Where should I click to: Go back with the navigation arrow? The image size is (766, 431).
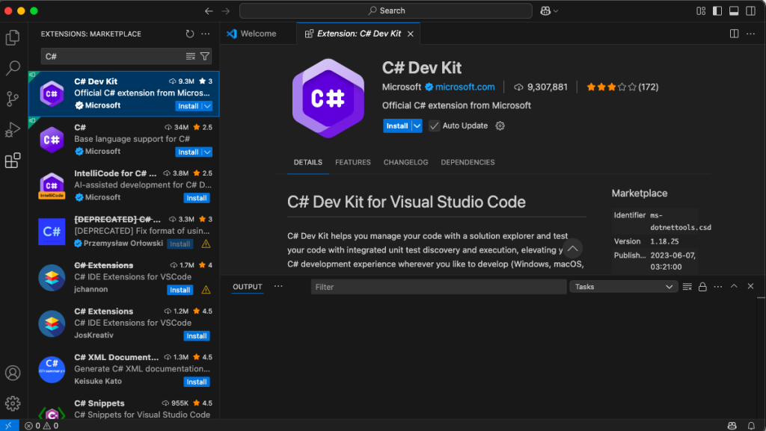pyautogui.click(x=209, y=10)
